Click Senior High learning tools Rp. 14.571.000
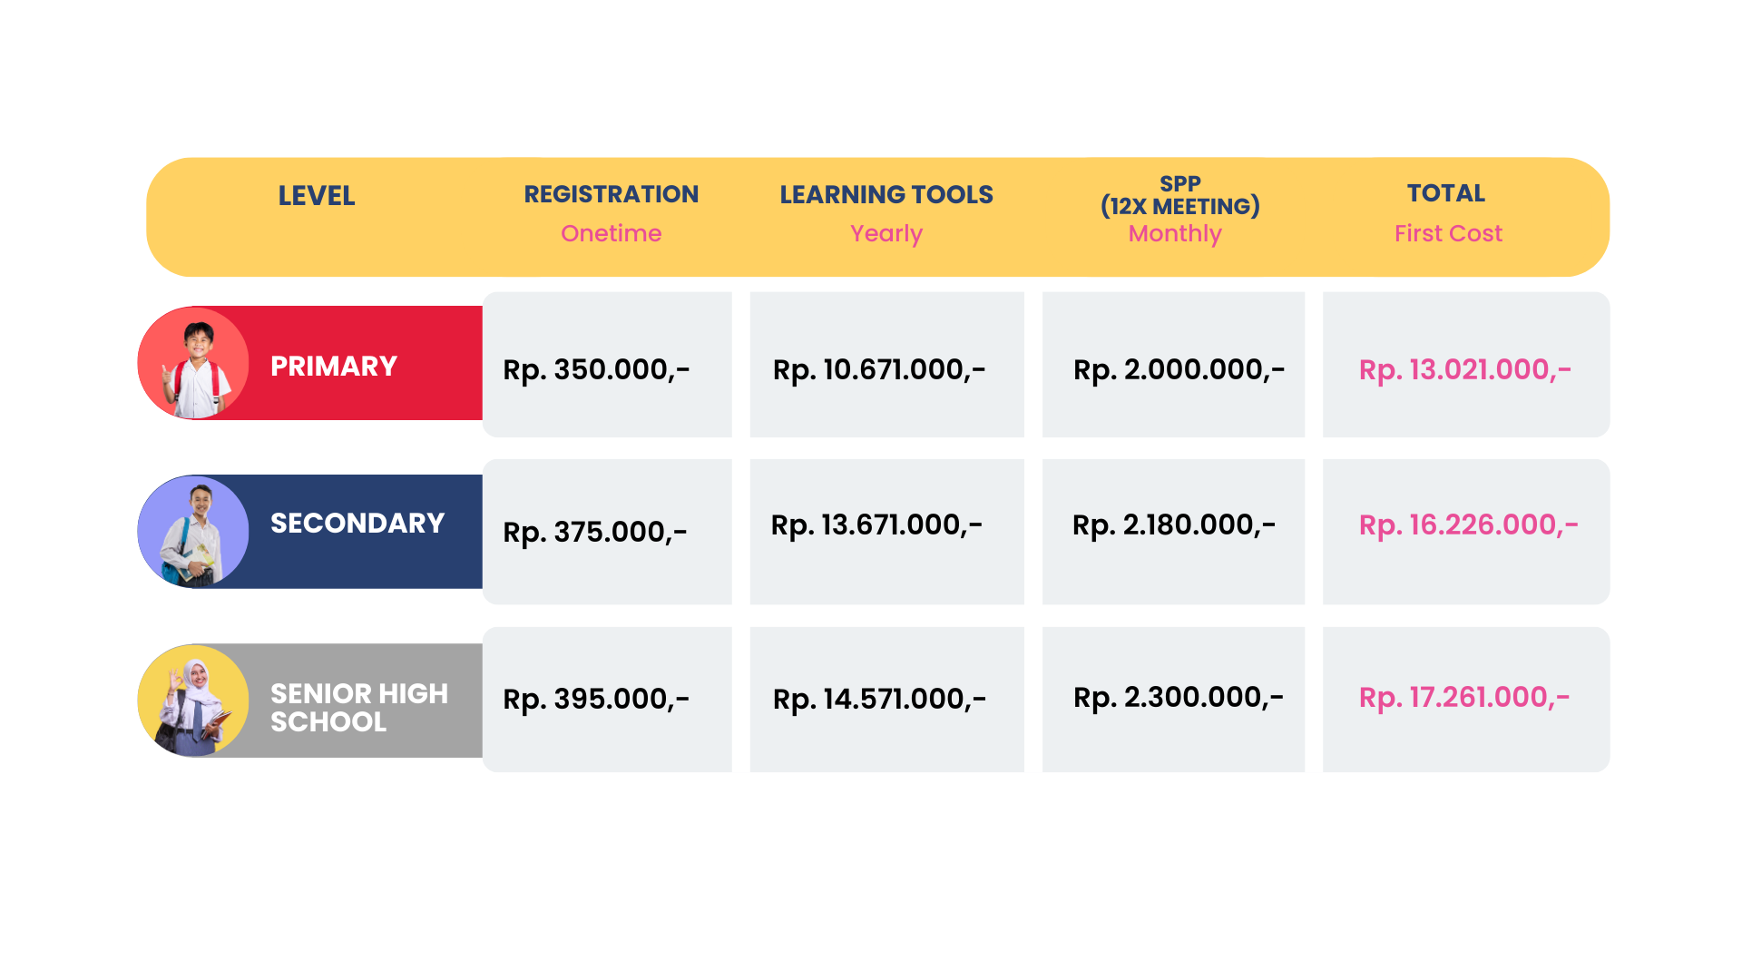 point(879,699)
